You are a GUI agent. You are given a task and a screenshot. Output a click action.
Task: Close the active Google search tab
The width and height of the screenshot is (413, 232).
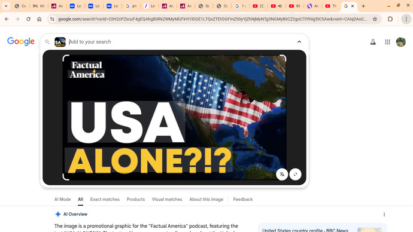[353, 6]
